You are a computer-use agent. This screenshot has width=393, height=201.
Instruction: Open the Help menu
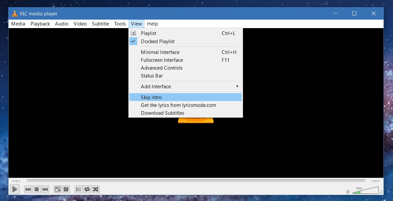152,24
